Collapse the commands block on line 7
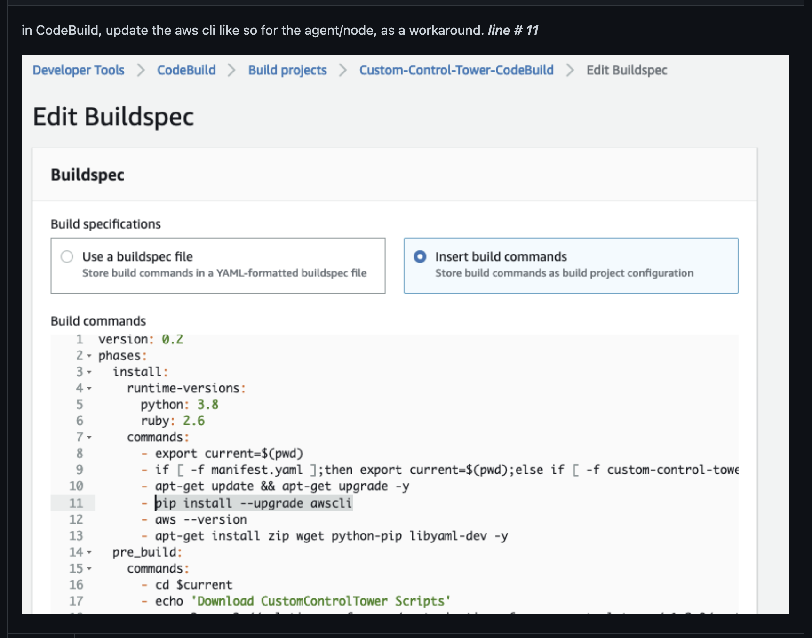 point(89,438)
